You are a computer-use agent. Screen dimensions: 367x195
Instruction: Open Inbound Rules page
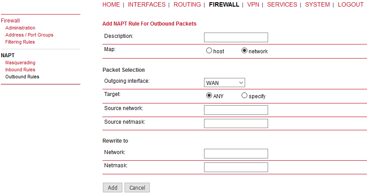[20, 70]
